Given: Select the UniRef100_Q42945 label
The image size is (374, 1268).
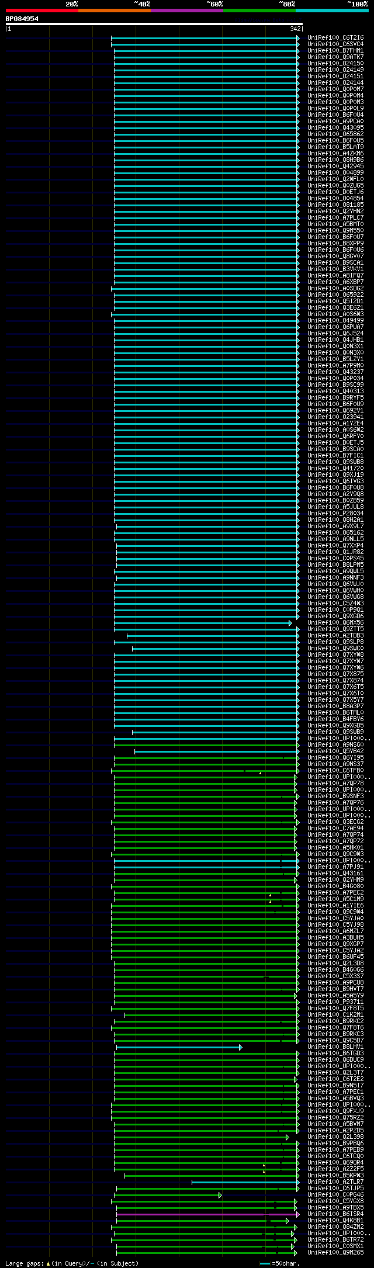Looking at the screenshot, I should pyautogui.click(x=335, y=167).
